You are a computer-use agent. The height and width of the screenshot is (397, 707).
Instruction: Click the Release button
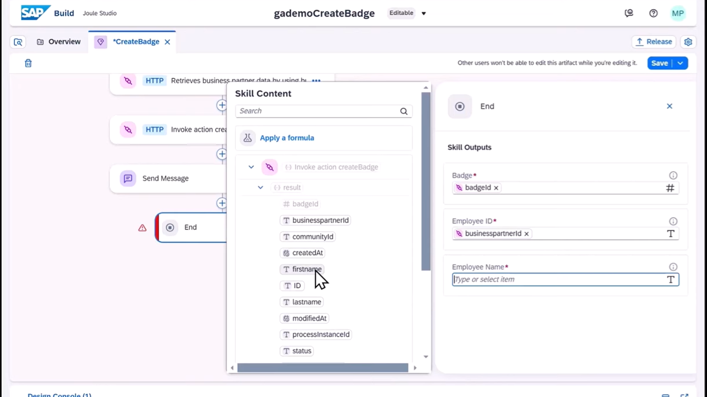click(x=654, y=42)
